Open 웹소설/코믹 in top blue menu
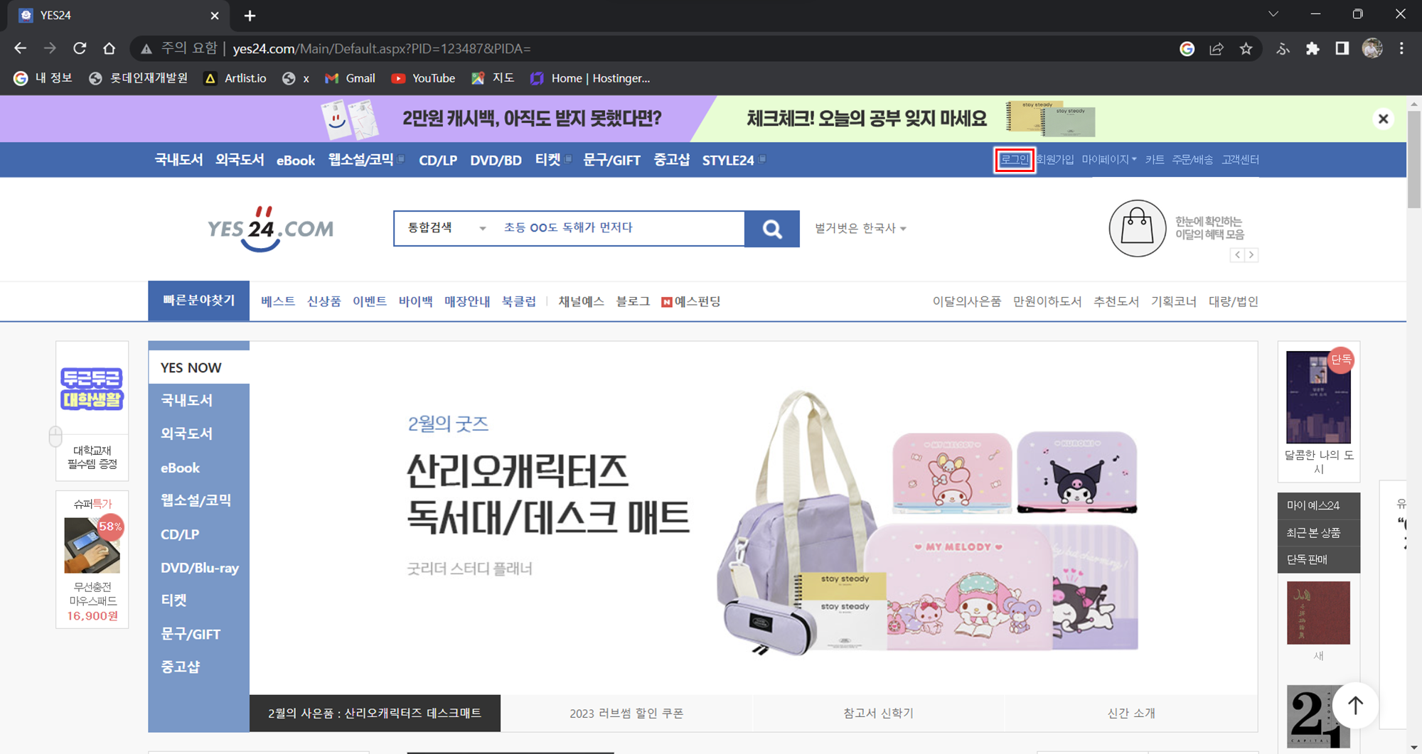This screenshot has width=1422, height=754. [361, 160]
